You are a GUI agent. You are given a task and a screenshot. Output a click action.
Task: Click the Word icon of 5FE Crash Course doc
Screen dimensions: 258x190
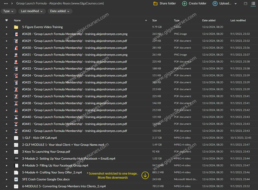pyautogui.click(x=16, y=179)
